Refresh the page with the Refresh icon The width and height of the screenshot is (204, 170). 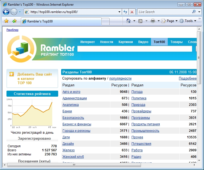(x=125, y=12)
